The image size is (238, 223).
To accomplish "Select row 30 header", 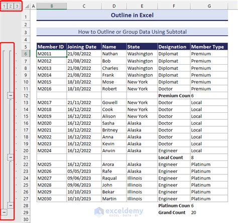I will point(26,219).
